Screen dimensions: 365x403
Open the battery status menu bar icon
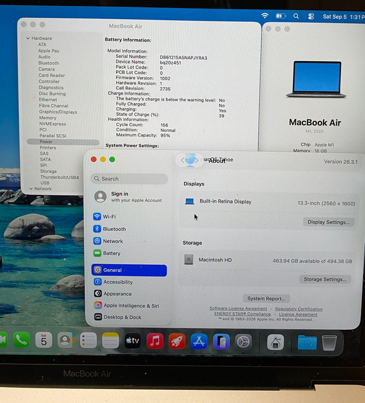click(281, 16)
